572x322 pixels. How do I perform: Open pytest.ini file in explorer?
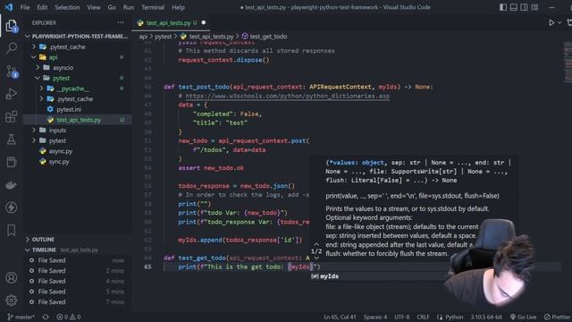coord(77,109)
